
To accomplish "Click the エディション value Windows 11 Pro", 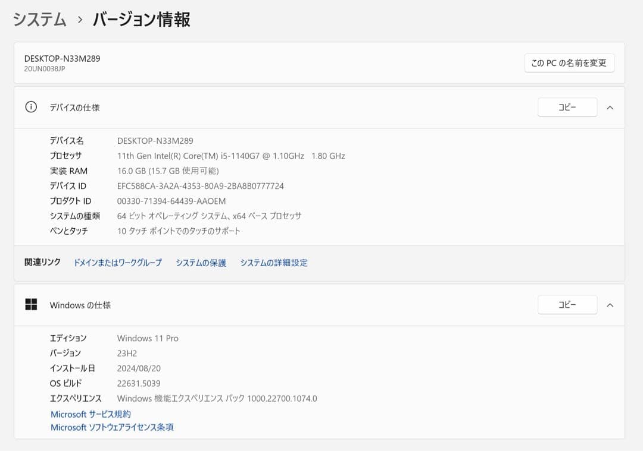I will tap(148, 338).
